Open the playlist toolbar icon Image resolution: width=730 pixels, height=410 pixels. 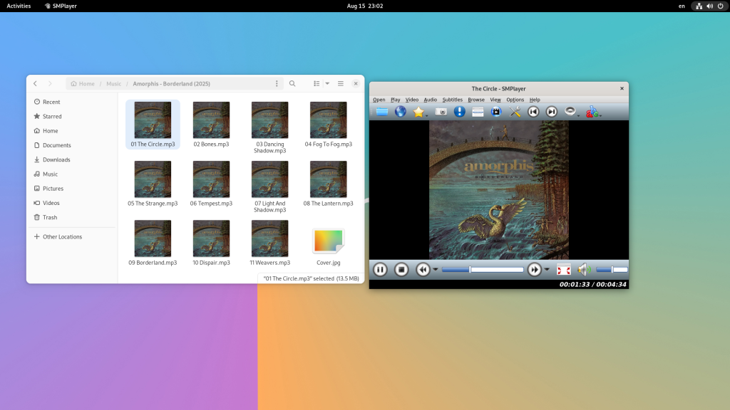478,112
